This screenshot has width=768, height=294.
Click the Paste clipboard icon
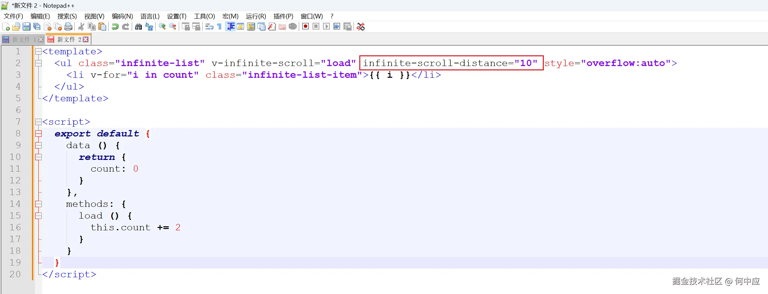tap(102, 27)
